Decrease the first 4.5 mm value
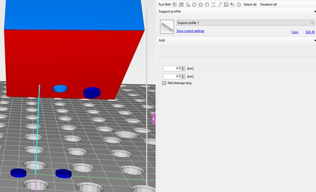 pyautogui.click(x=183, y=69)
